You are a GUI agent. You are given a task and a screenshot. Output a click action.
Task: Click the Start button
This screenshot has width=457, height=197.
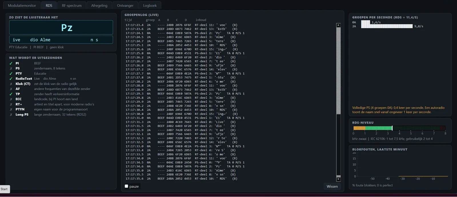point(4,189)
